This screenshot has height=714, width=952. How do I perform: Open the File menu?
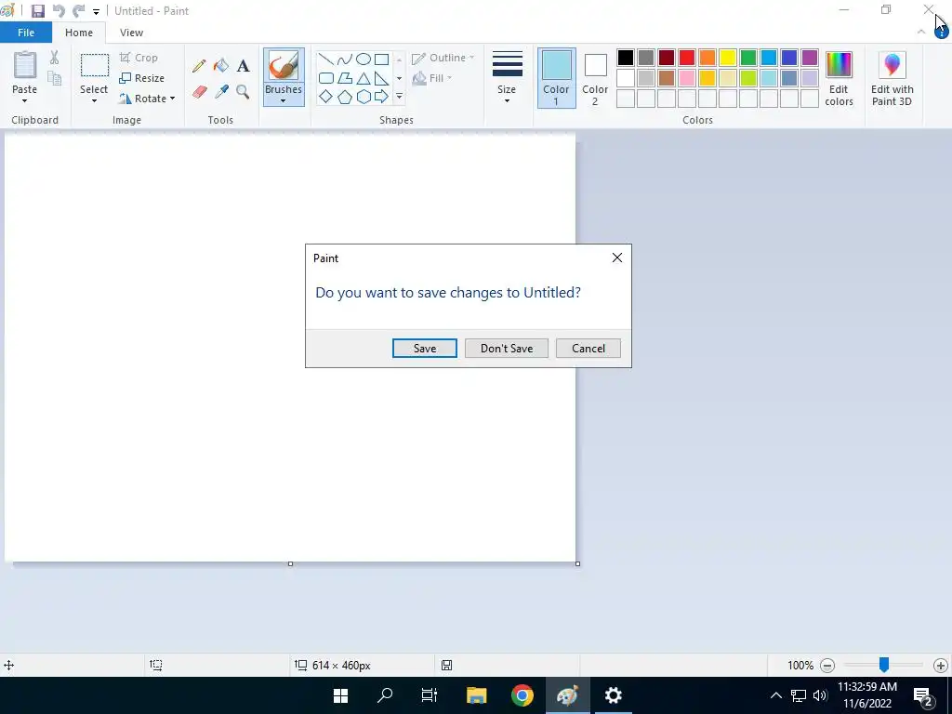26,33
